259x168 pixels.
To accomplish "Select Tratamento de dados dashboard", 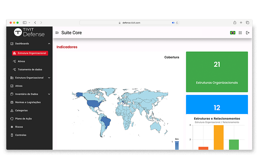I will coord(30,70).
